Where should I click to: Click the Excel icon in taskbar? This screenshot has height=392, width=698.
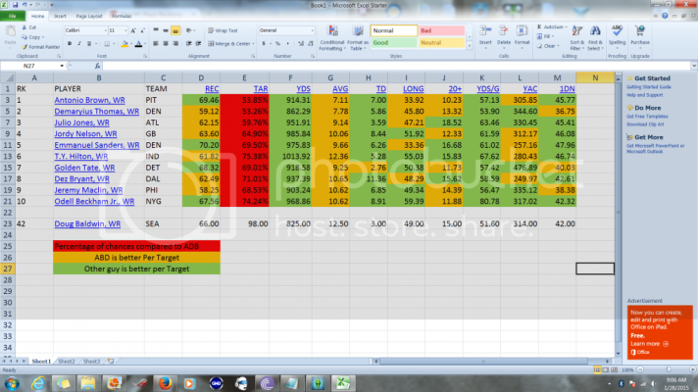(x=342, y=383)
